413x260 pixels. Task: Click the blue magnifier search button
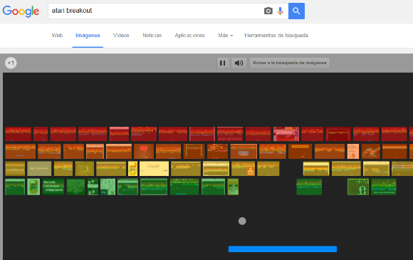296,11
